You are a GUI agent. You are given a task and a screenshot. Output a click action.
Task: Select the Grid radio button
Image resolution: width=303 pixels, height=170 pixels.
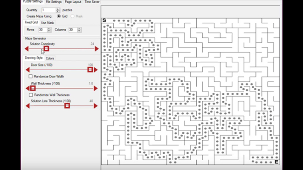59,16
